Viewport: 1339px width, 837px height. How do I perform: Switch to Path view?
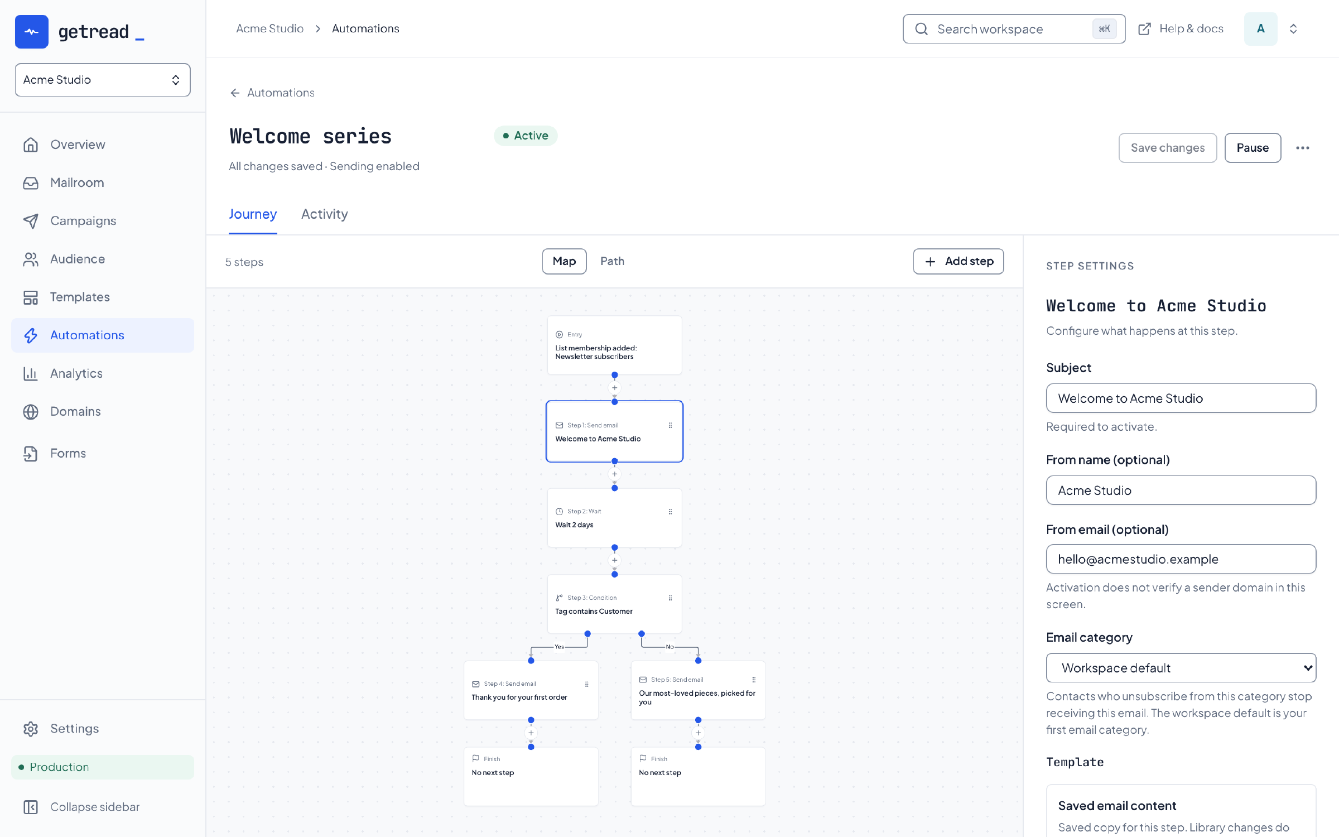click(x=612, y=261)
